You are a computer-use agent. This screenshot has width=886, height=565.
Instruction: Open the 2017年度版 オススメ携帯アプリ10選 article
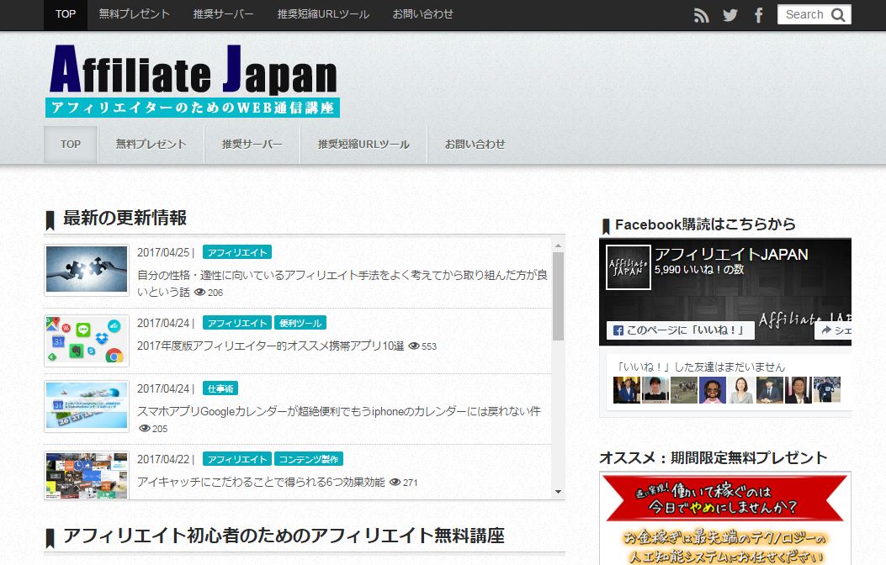click(270, 346)
